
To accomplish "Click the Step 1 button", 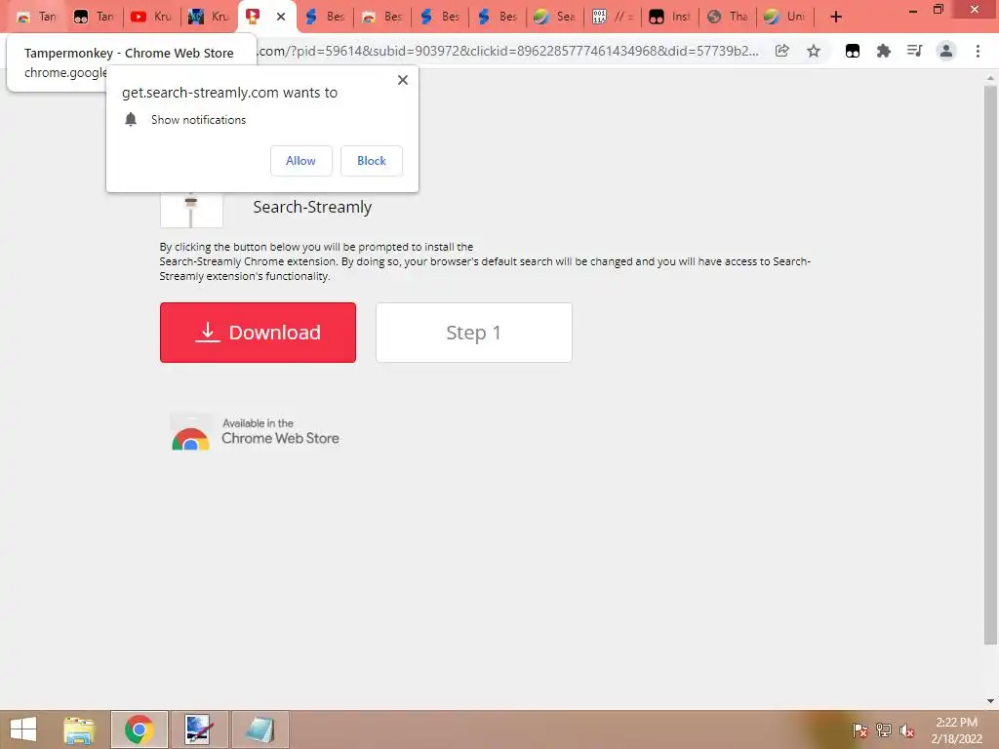I will 474,333.
